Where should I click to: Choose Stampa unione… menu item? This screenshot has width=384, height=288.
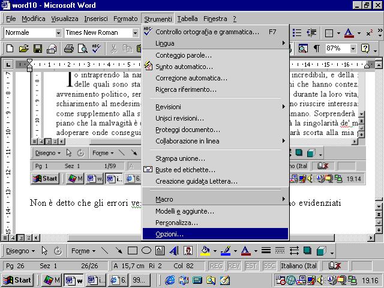coord(215,158)
